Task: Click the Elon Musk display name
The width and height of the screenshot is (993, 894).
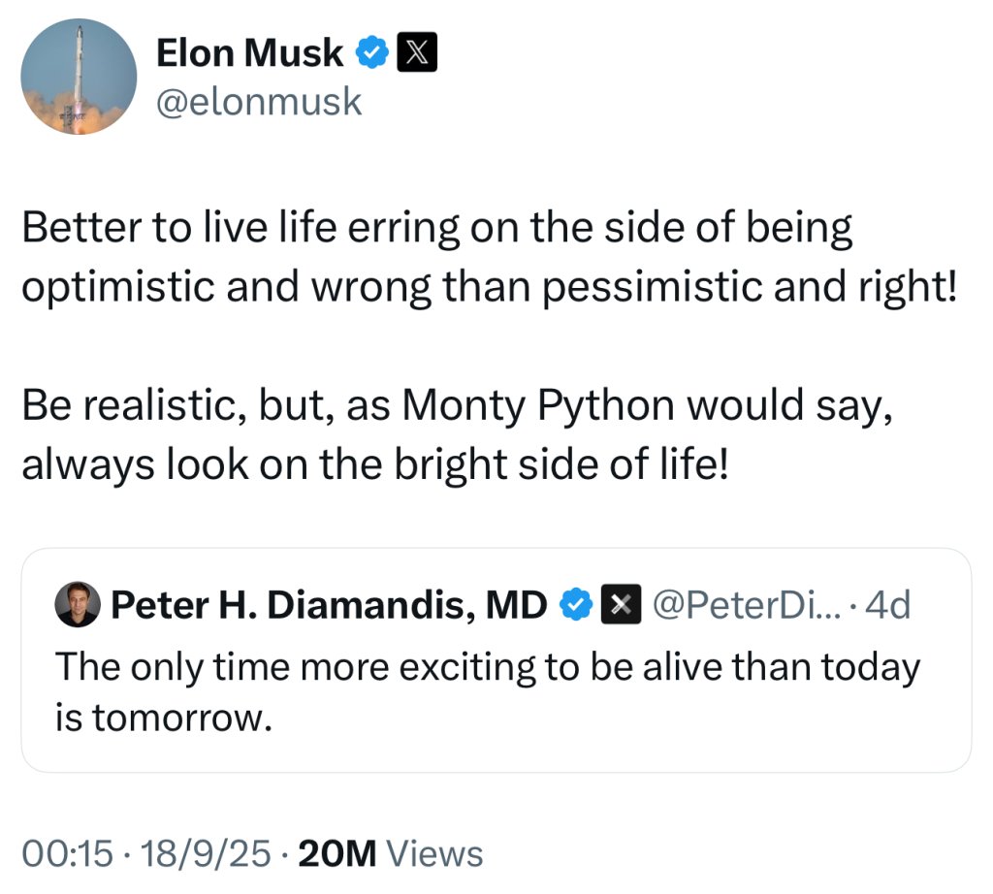Action: tap(249, 54)
